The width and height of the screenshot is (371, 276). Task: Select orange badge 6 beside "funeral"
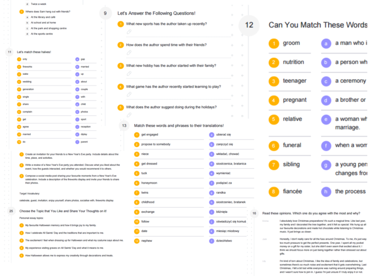pos(273,145)
